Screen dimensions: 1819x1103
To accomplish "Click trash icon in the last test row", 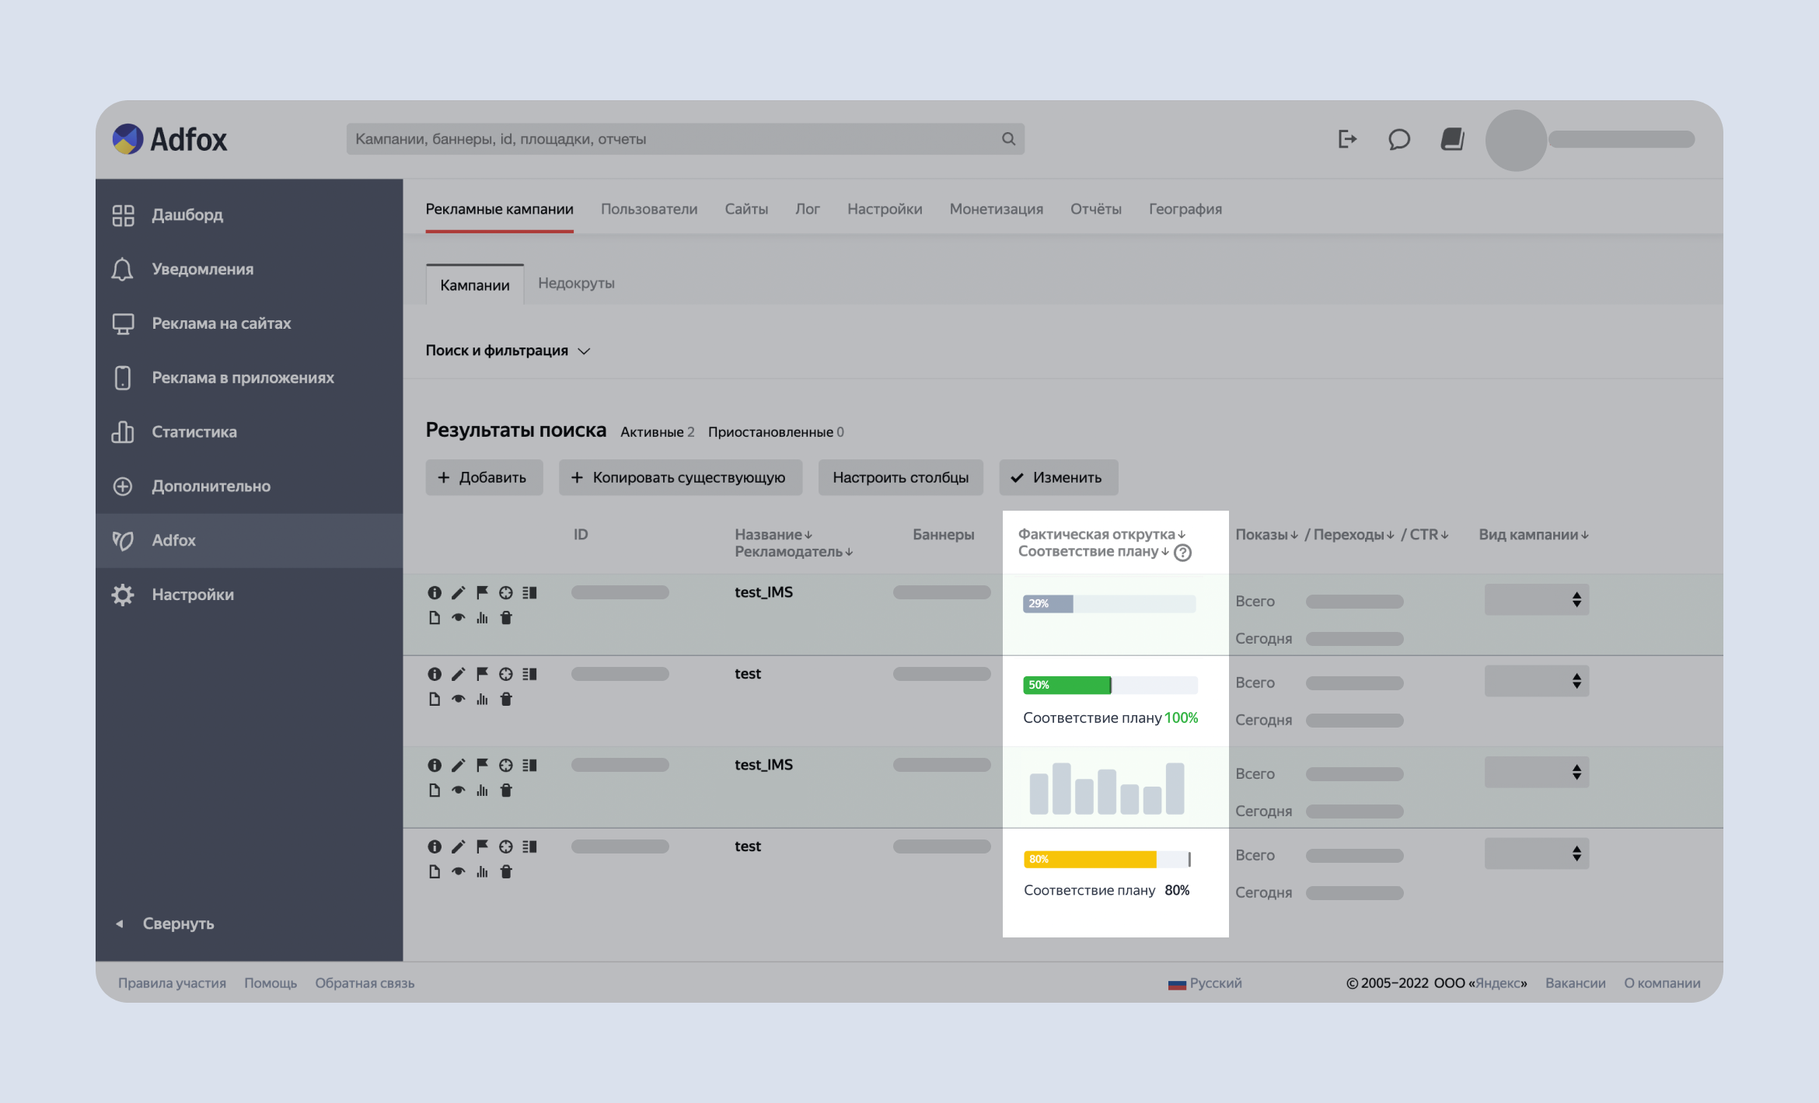I will point(506,871).
